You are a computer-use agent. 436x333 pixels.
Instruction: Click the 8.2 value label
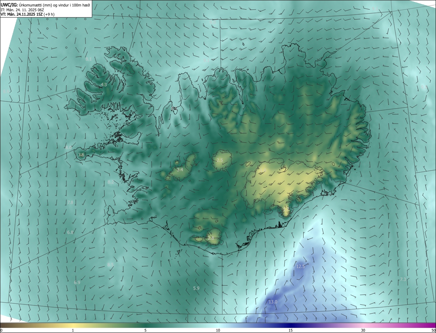coord(111,182)
